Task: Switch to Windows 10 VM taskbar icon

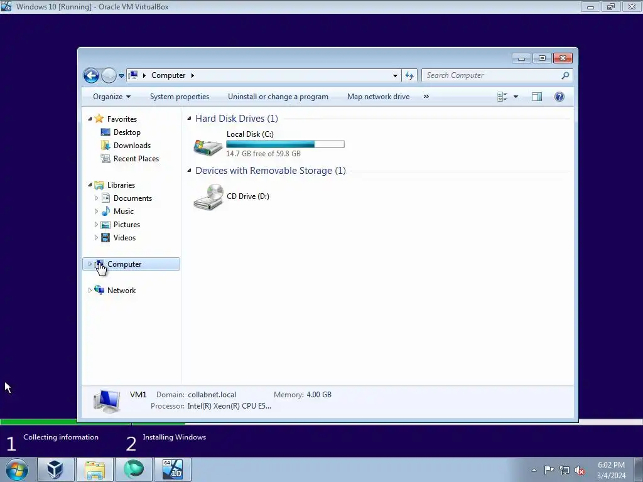Action: (x=173, y=469)
